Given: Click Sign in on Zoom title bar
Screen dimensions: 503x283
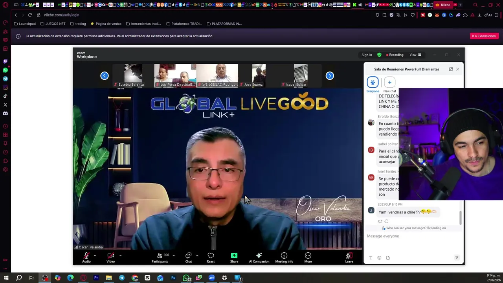Looking at the screenshot, I should [x=367, y=55].
